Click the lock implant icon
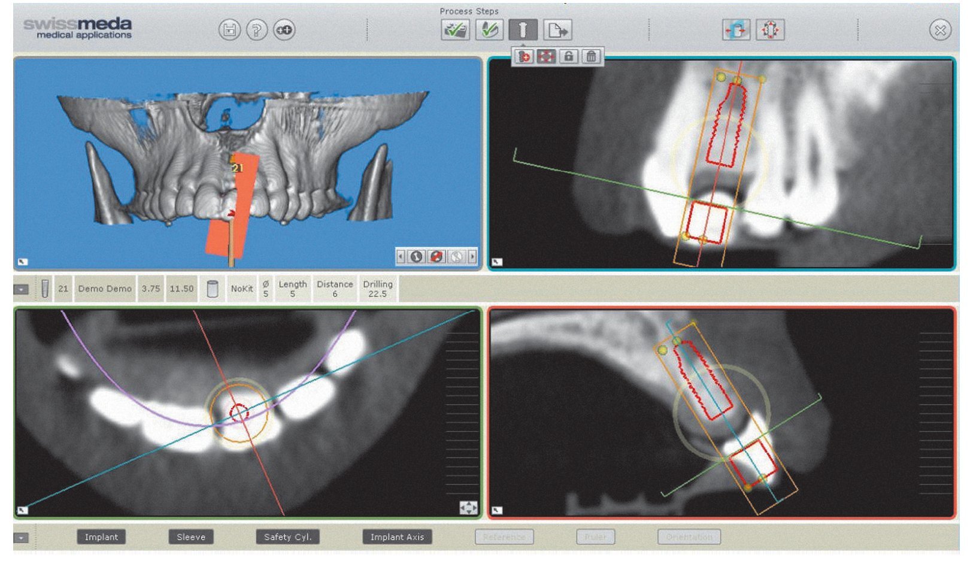The width and height of the screenshot is (970, 561). [569, 56]
